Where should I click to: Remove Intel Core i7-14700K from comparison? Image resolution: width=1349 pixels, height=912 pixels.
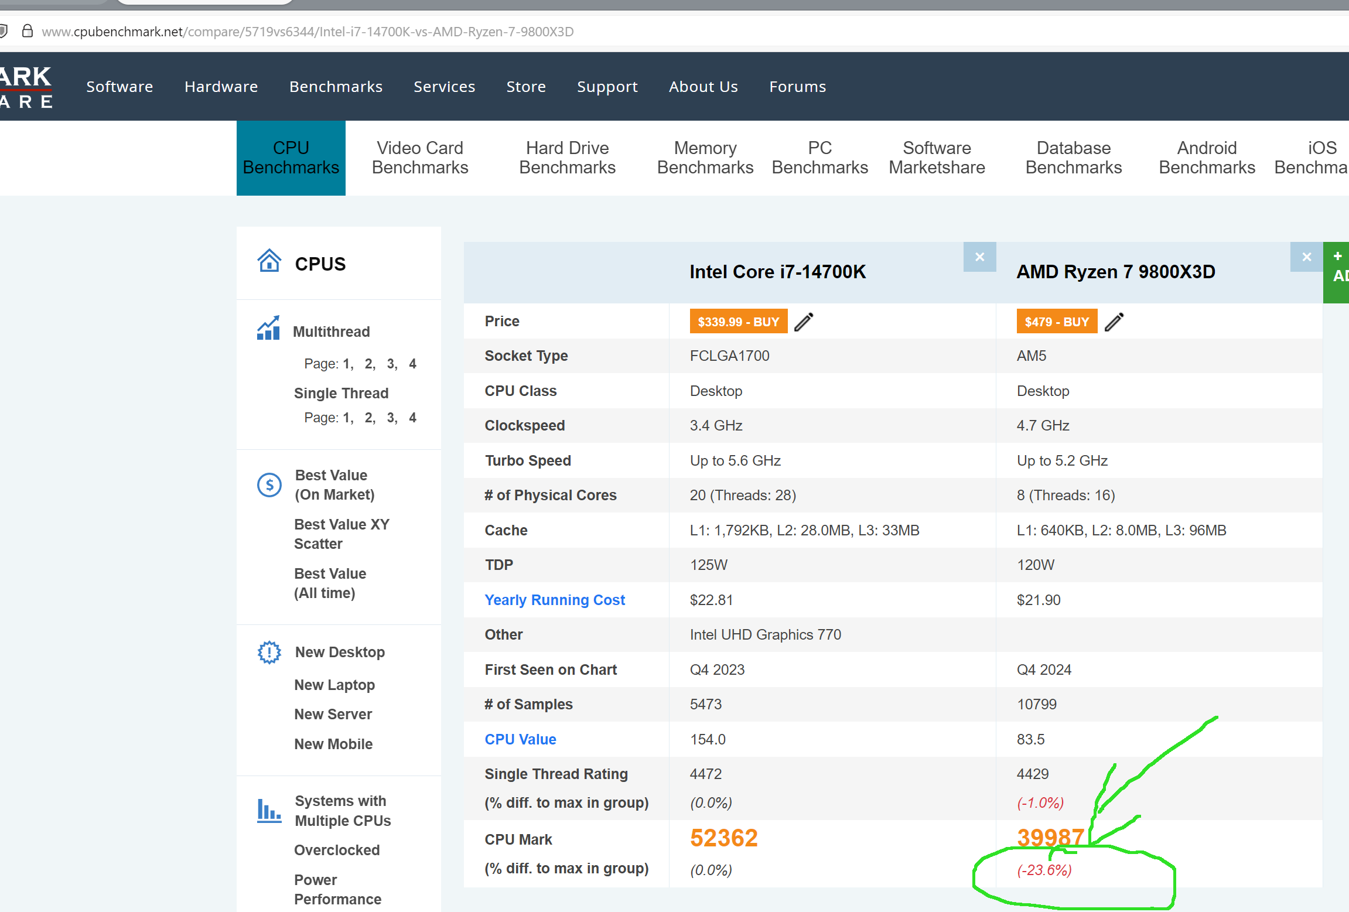pos(979,257)
